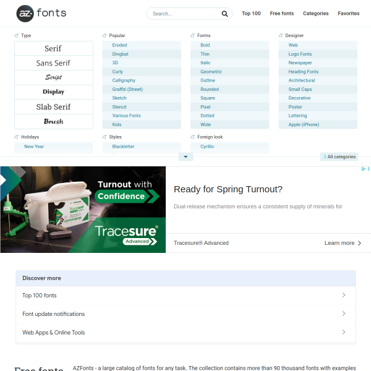Image resolution: width=371 pixels, height=371 pixels.
Task: Open the Eroded category
Action: [142, 45]
